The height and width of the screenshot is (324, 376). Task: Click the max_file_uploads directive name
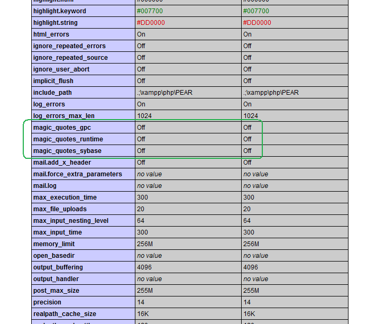tap(60, 209)
